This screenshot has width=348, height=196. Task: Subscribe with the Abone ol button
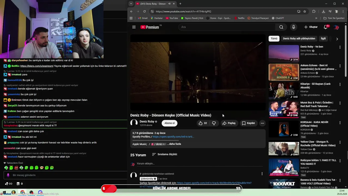click(169, 123)
